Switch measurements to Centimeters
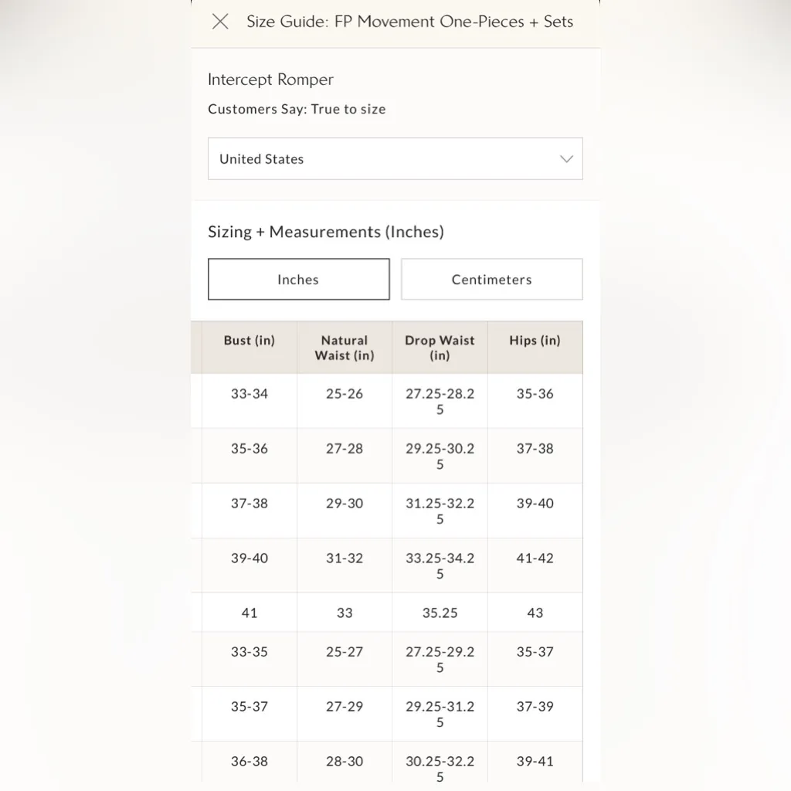Viewport: 791px width, 791px height. pos(491,280)
